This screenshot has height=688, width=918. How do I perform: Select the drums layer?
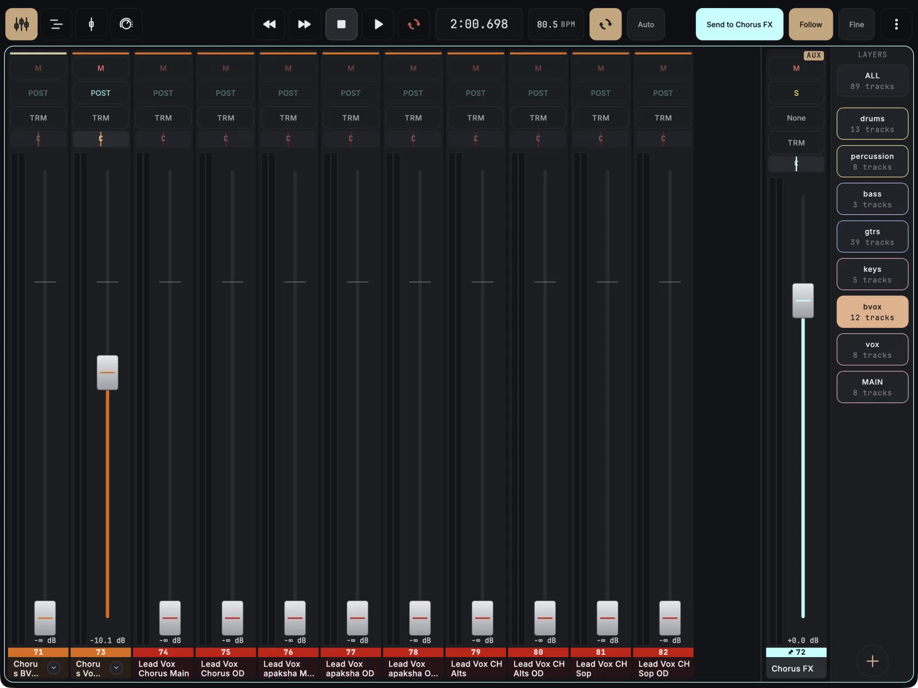[872, 124]
